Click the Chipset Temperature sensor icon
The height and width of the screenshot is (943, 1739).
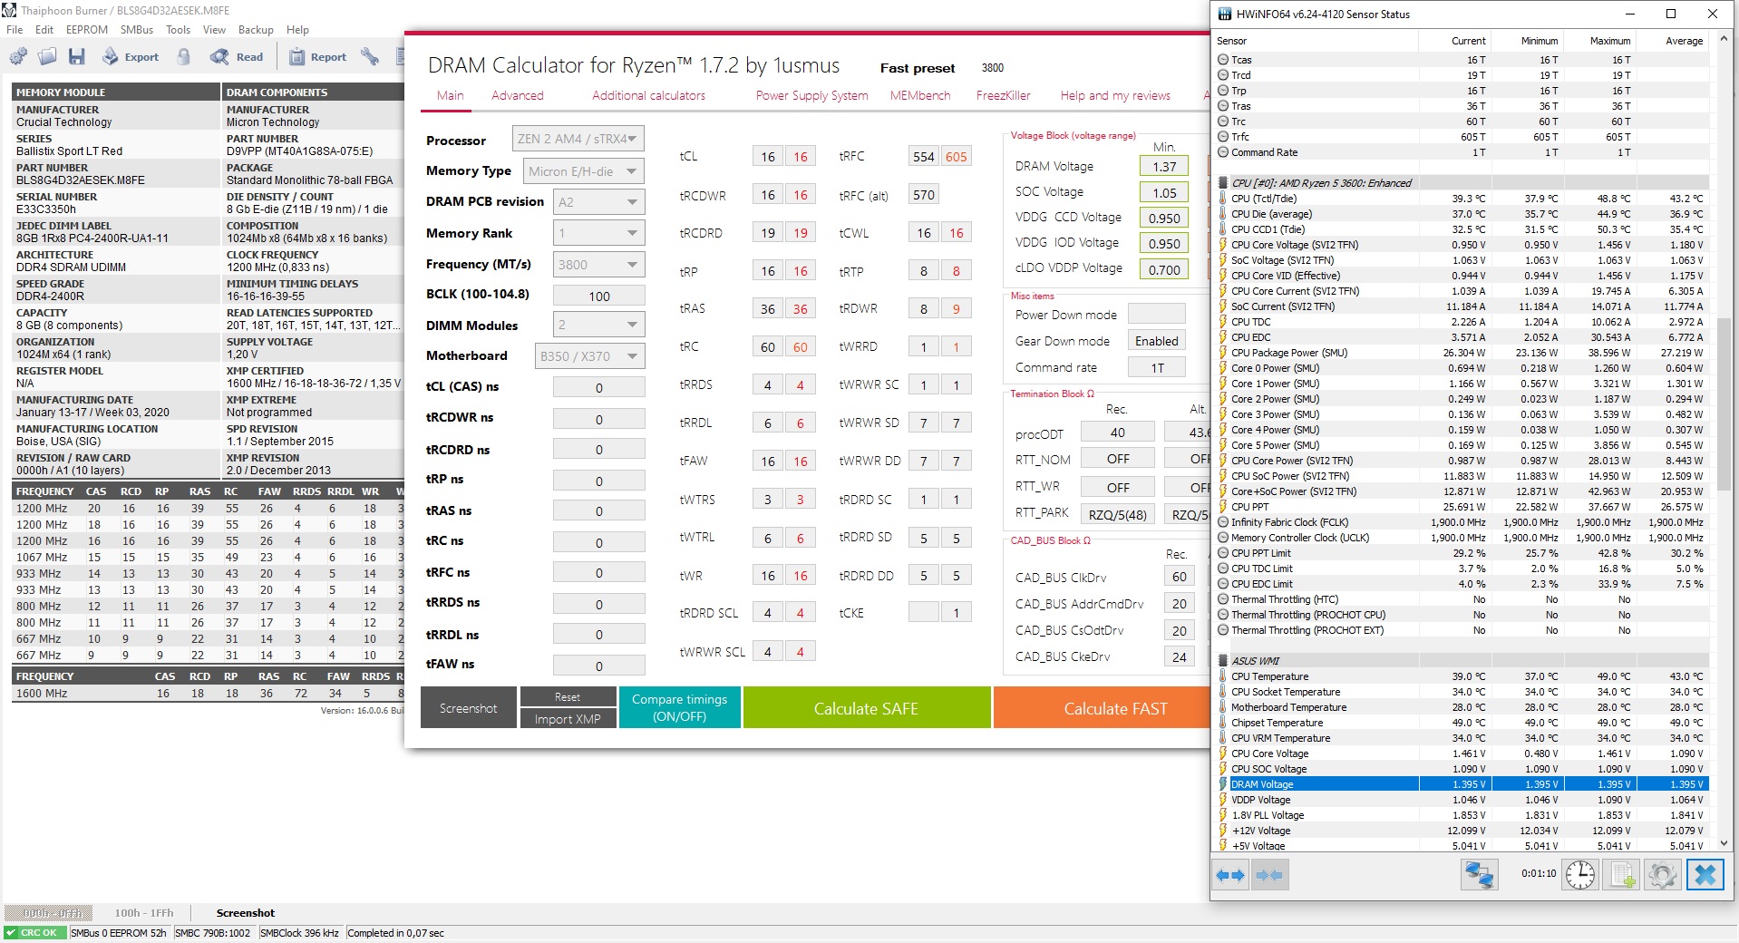point(1223,723)
